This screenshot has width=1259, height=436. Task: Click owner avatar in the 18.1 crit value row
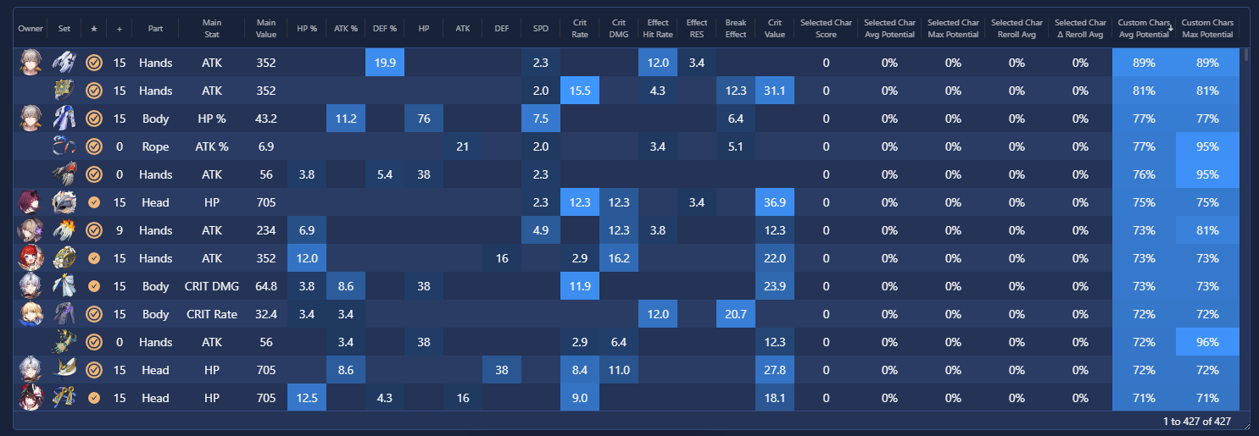pos(31,398)
